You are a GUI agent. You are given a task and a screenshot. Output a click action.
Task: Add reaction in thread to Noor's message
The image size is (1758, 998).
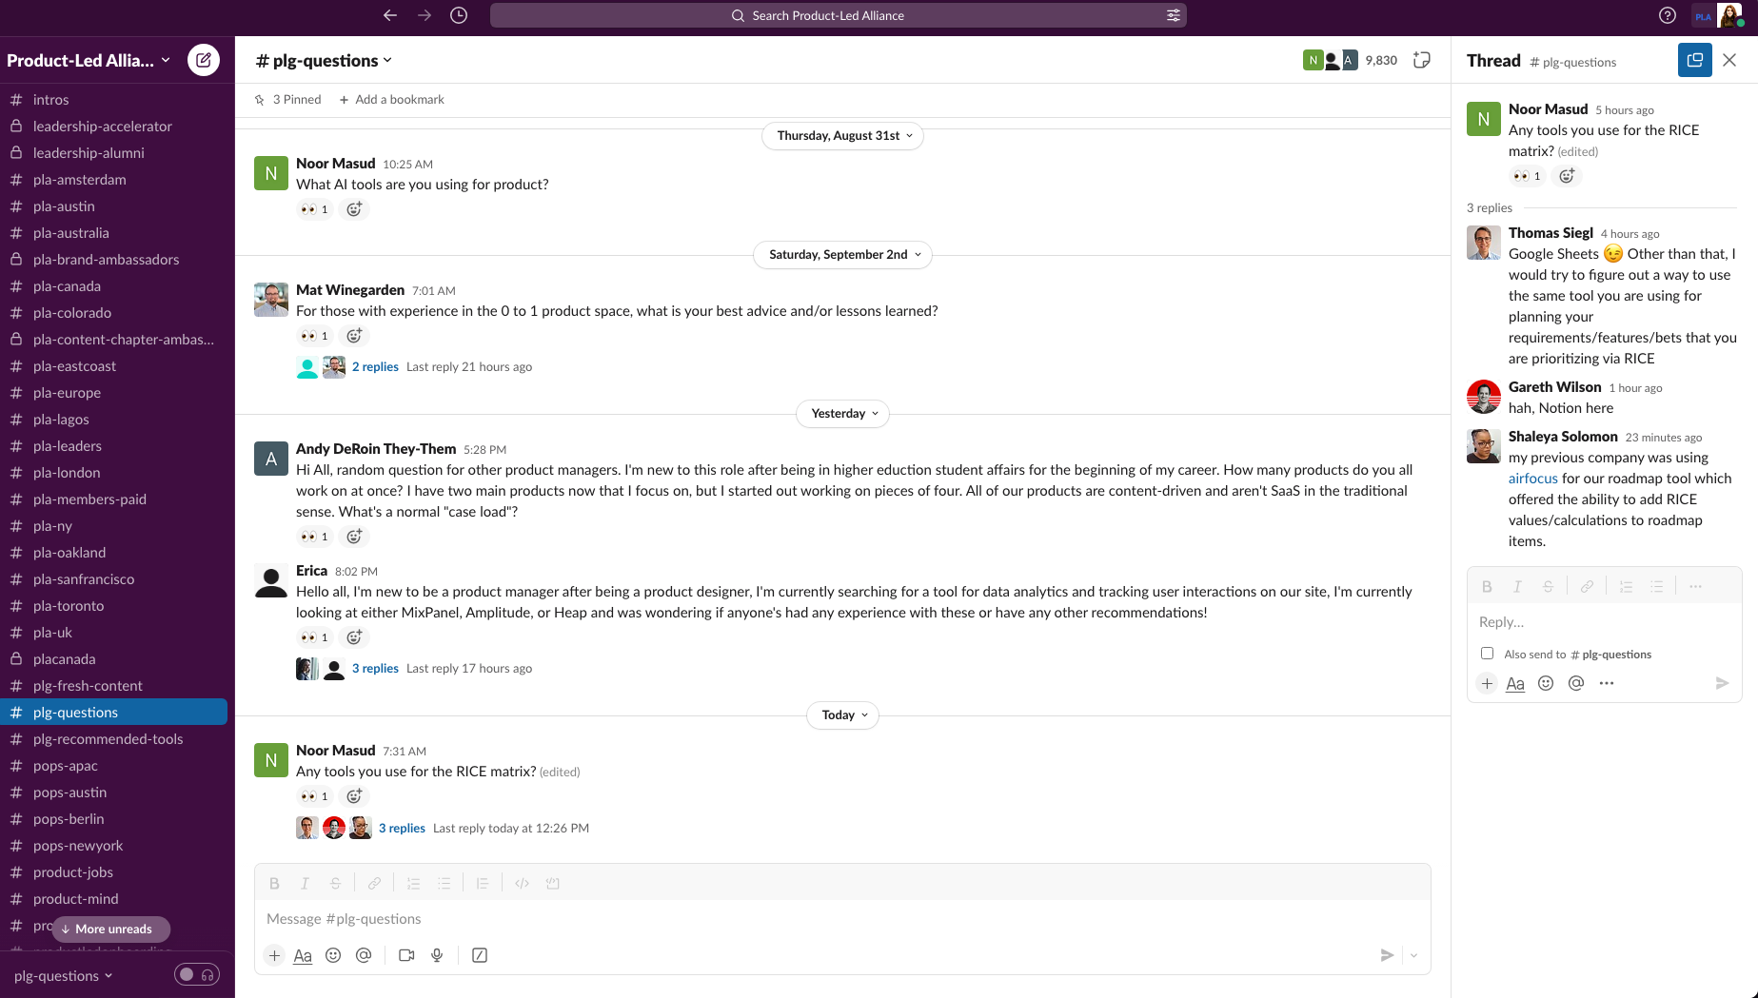[1567, 176]
